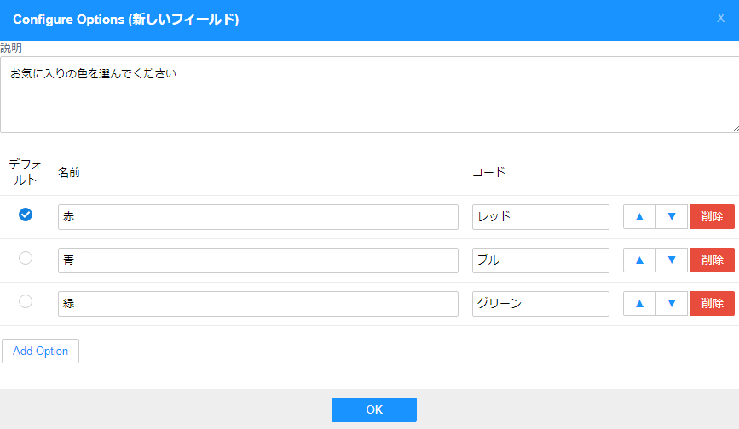Move the 青 option down
The width and height of the screenshot is (739, 429).
coord(672,260)
